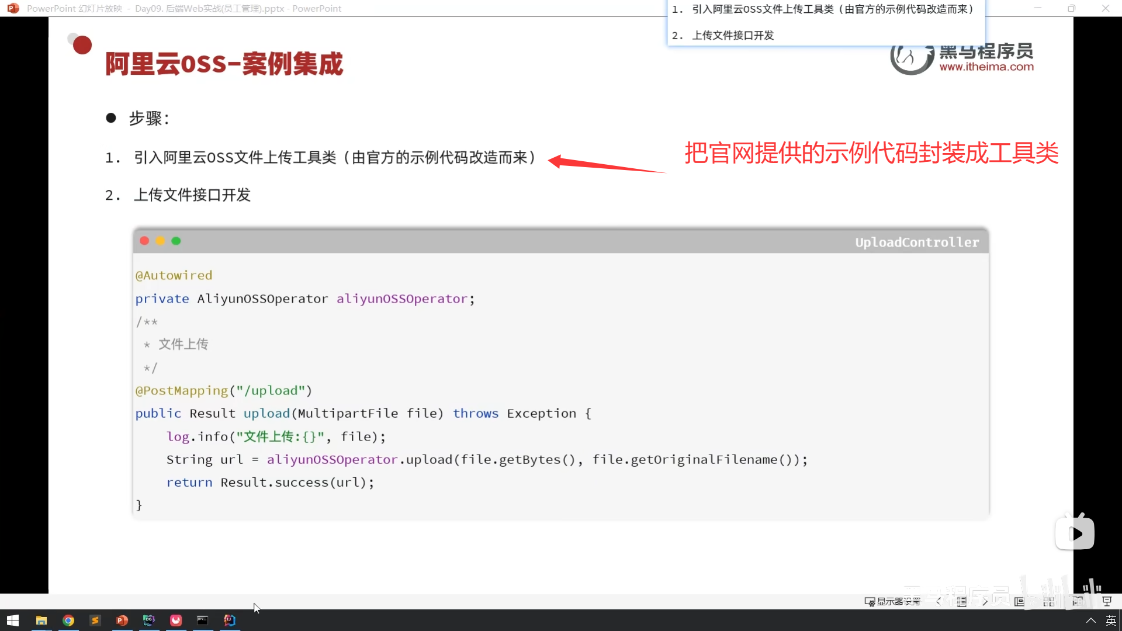
Task: Expand hidden system tray icons
Action: (1090, 620)
